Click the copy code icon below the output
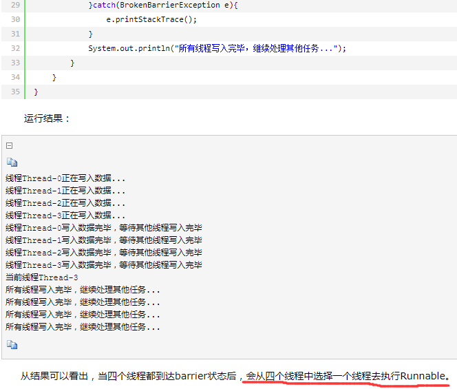Viewport: 457px width, 389px height. coord(12,345)
